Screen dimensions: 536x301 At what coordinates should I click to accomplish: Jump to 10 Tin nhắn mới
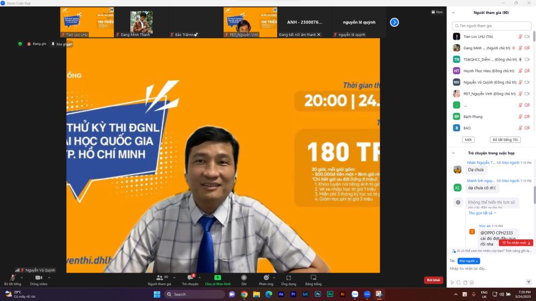(516, 243)
